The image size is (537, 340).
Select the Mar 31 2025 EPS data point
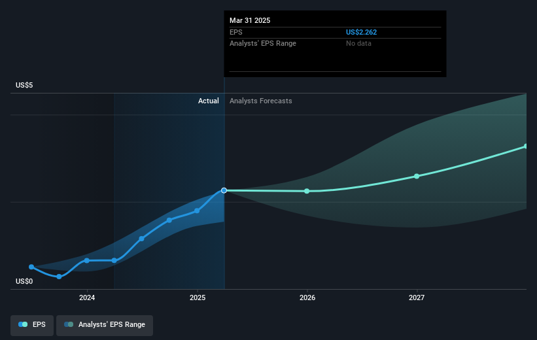(x=224, y=190)
